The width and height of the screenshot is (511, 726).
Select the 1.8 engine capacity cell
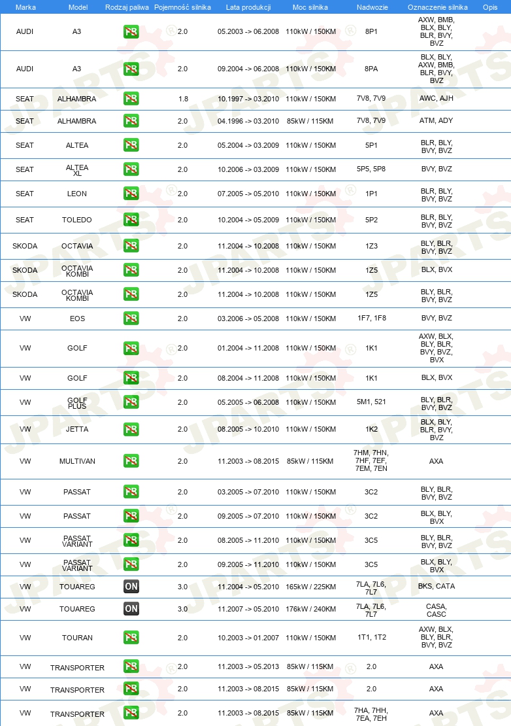coord(183,99)
